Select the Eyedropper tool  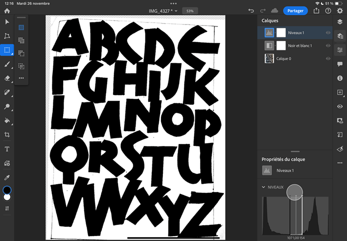click(7, 177)
